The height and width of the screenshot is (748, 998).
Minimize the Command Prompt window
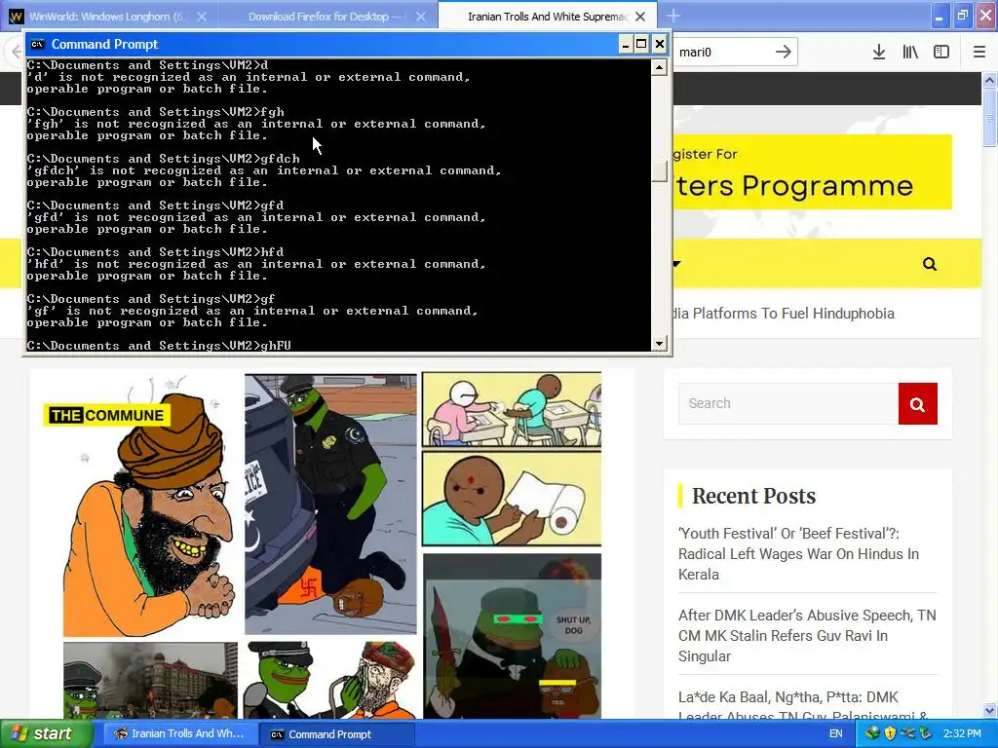point(625,44)
